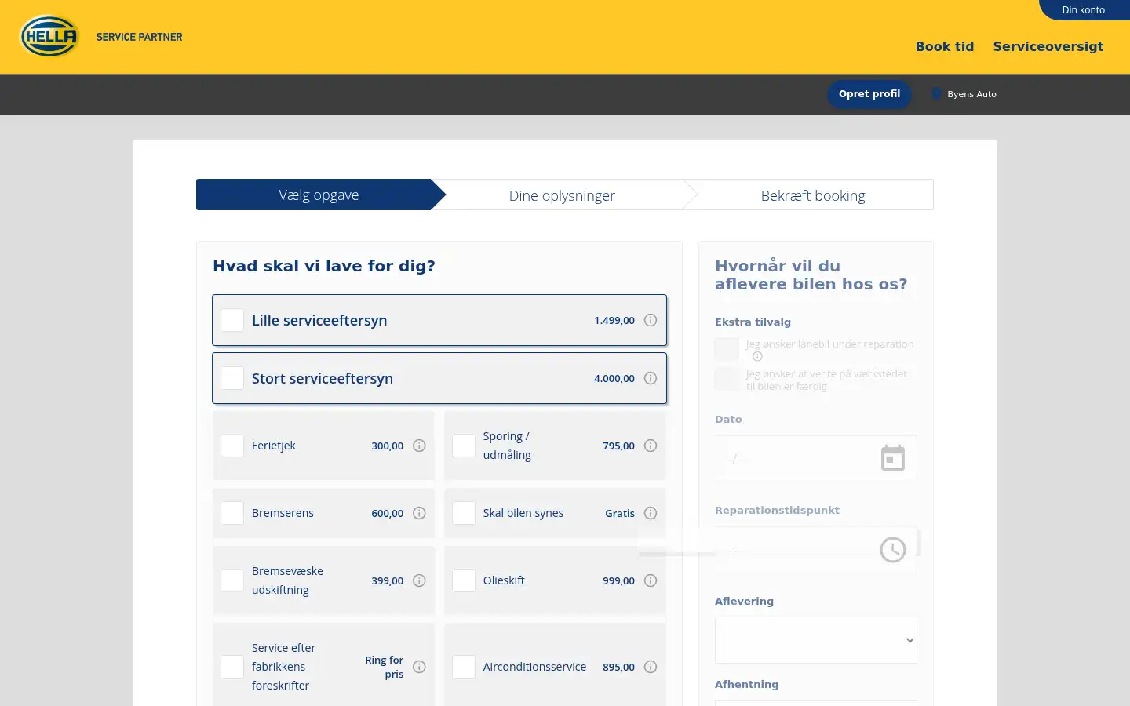Select the Bremserens checkbox
The width and height of the screenshot is (1130, 706).
pyautogui.click(x=232, y=513)
